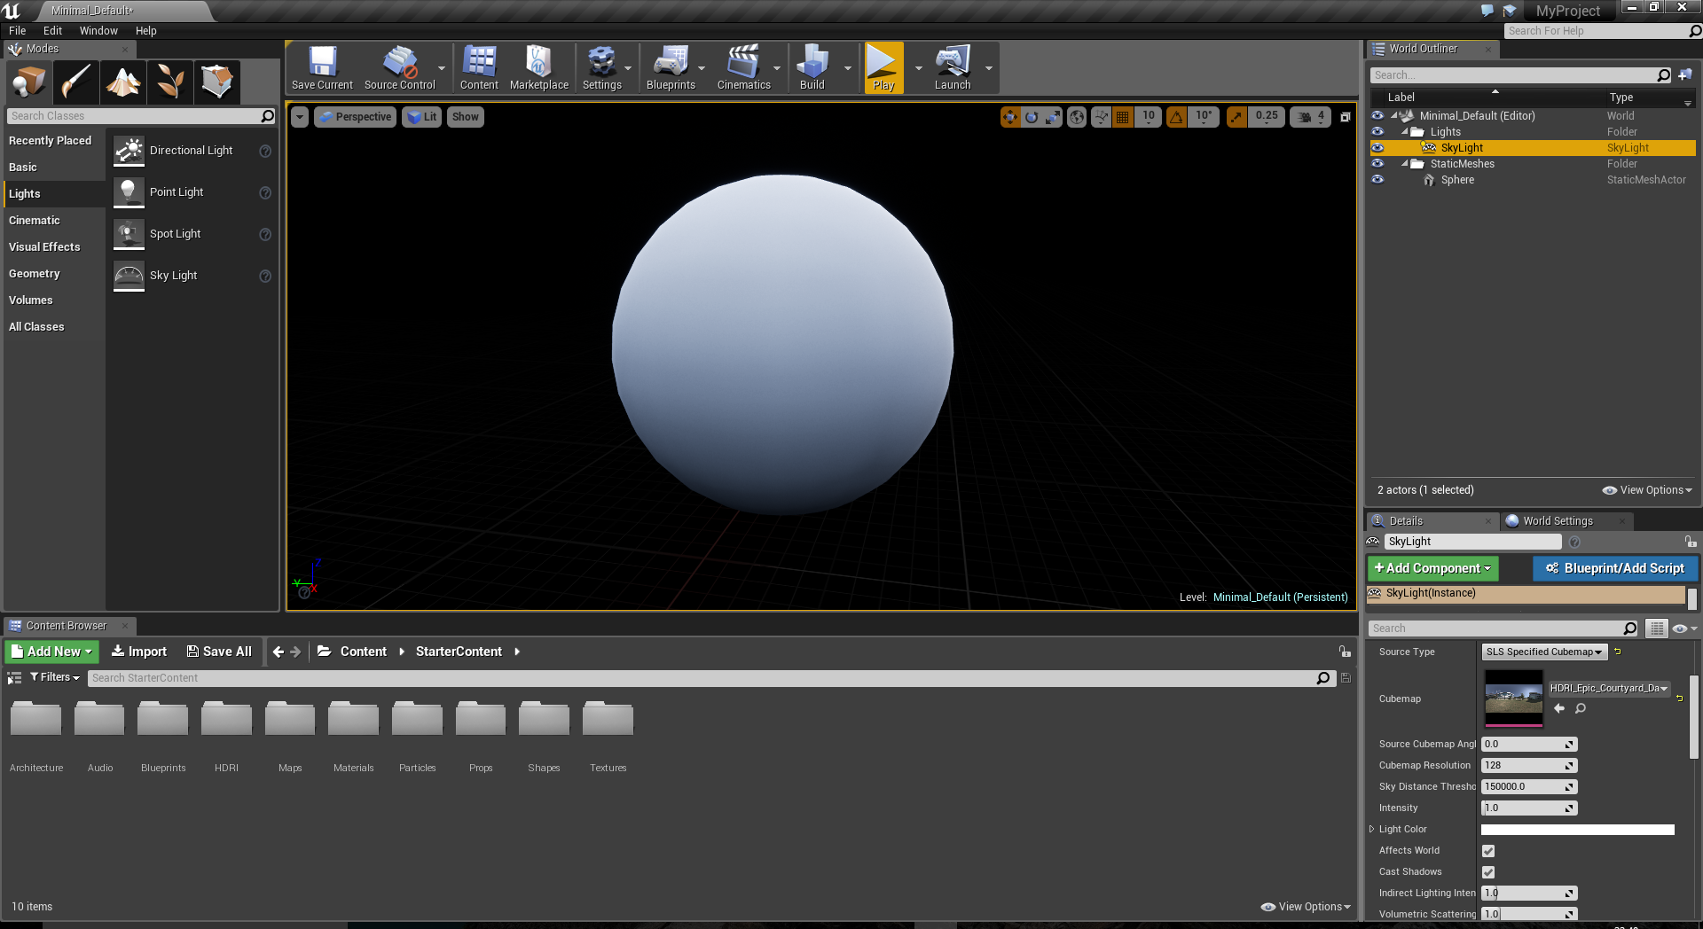Toggle grid snapping in viewport
1703x929 pixels.
click(1123, 117)
